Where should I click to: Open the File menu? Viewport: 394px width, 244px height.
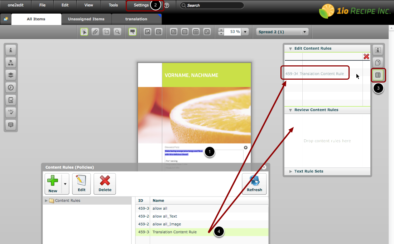click(43, 5)
